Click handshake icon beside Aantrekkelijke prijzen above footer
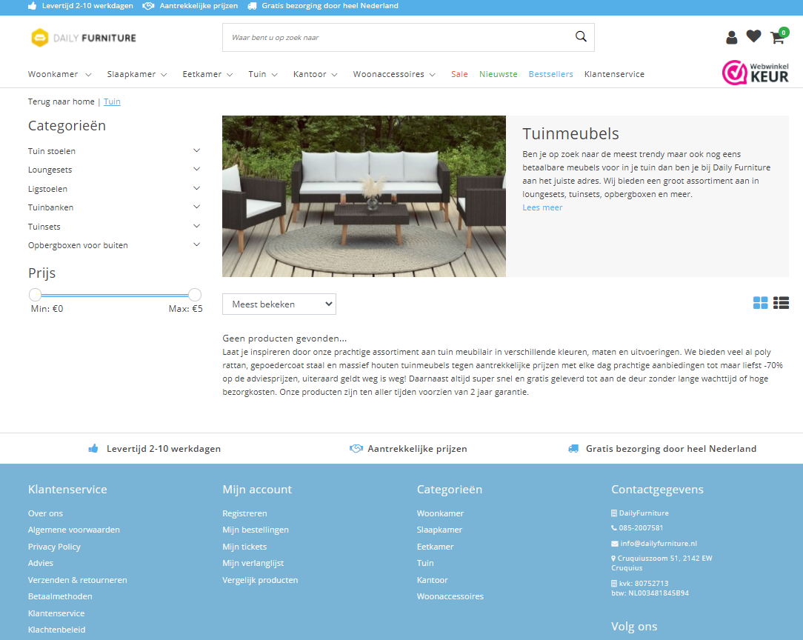This screenshot has height=640, width=803. pyautogui.click(x=356, y=448)
